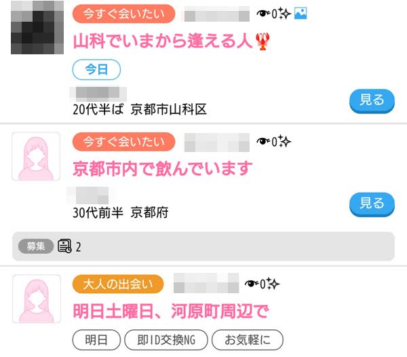
Task: Click the pixelated profile thumbnail of first post
Action: [37, 27]
